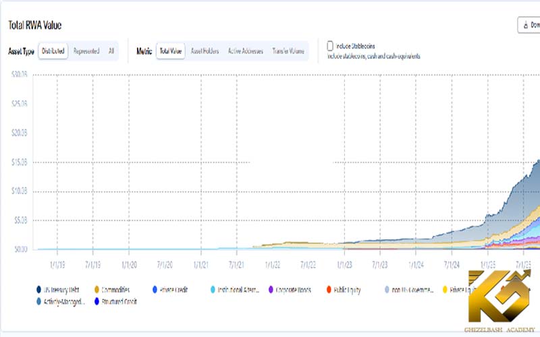
Task: Toggle Corporate Bonds legend marker
Action: point(271,290)
